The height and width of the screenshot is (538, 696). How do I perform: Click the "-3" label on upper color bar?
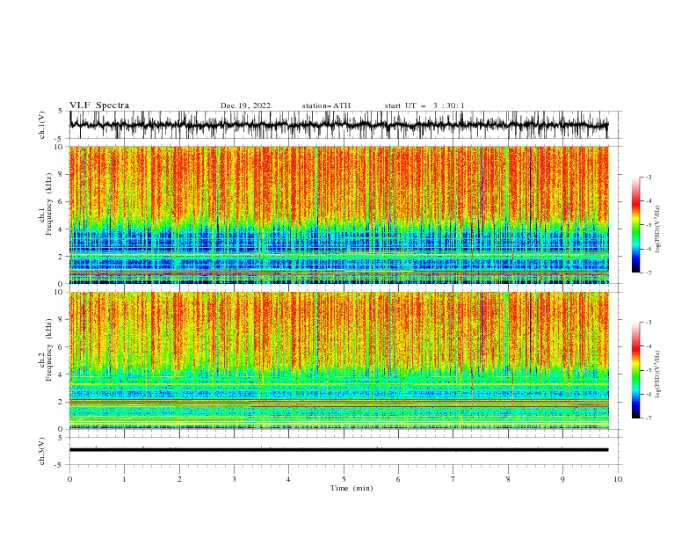[648, 177]
